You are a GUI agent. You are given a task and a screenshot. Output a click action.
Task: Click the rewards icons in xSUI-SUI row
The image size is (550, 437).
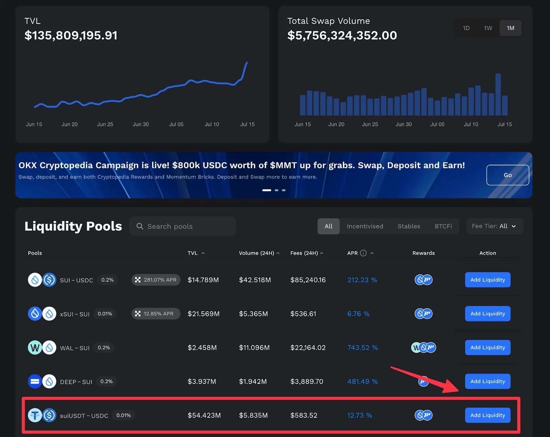(x=423, y=314)
